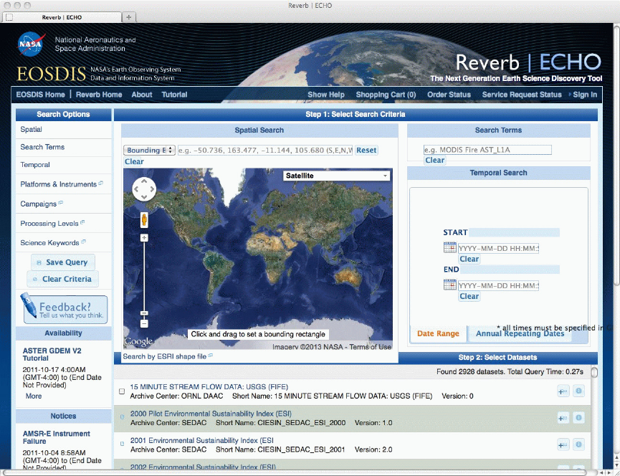Open the Satellite map type dropdown
The width and height of the screenshot is (620, 476).
point(336,176)
